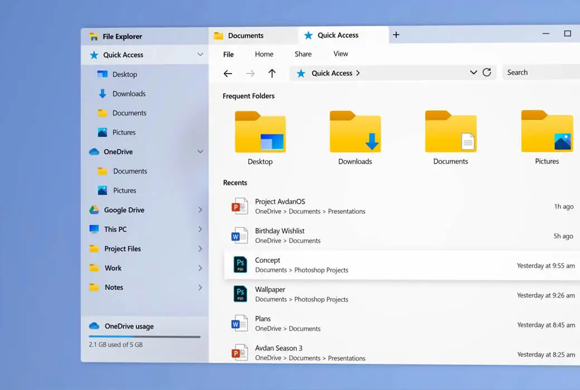
Task: Click the This PC monitor icon
Action: (94, 229)
